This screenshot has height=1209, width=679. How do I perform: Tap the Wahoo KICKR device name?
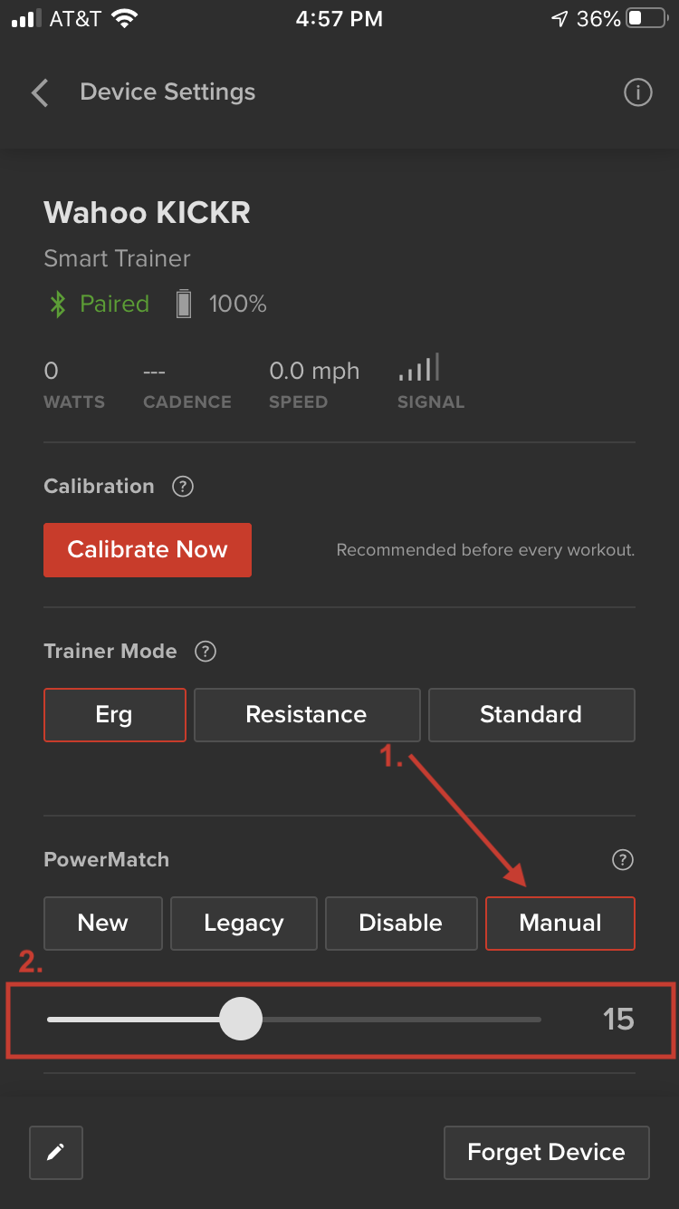click(x=148, y=213)
